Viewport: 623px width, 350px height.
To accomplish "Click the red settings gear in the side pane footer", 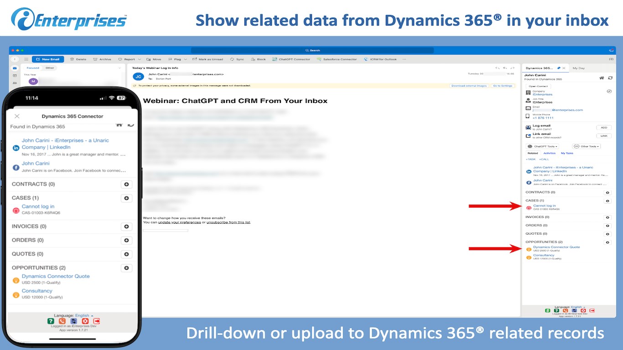I will [583, 311].
